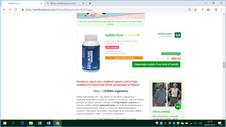The height and width of the screenshot is (127, 226).
Task: Open Word from taskbar
Action: point(48,123)
